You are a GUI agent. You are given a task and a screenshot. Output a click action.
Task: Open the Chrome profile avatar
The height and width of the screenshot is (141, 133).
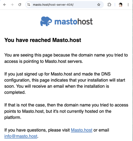[120, 5]
